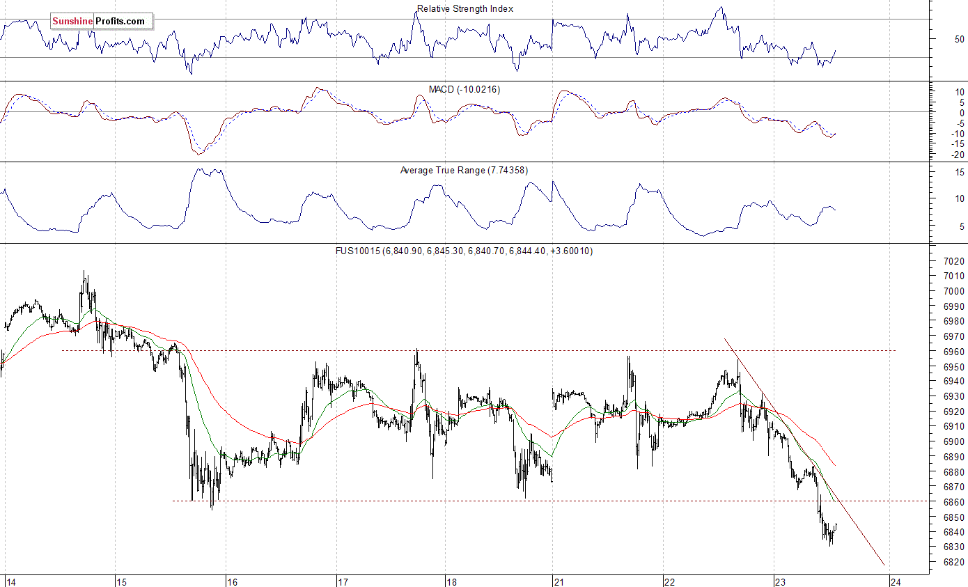Click date label 23 on time axis
This screenshot has width=968, height=587.
pyautogui.click(x=780, y=581)
